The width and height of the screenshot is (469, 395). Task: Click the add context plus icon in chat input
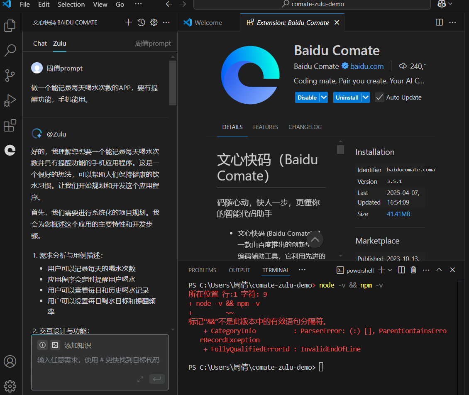tap(42, 345)
